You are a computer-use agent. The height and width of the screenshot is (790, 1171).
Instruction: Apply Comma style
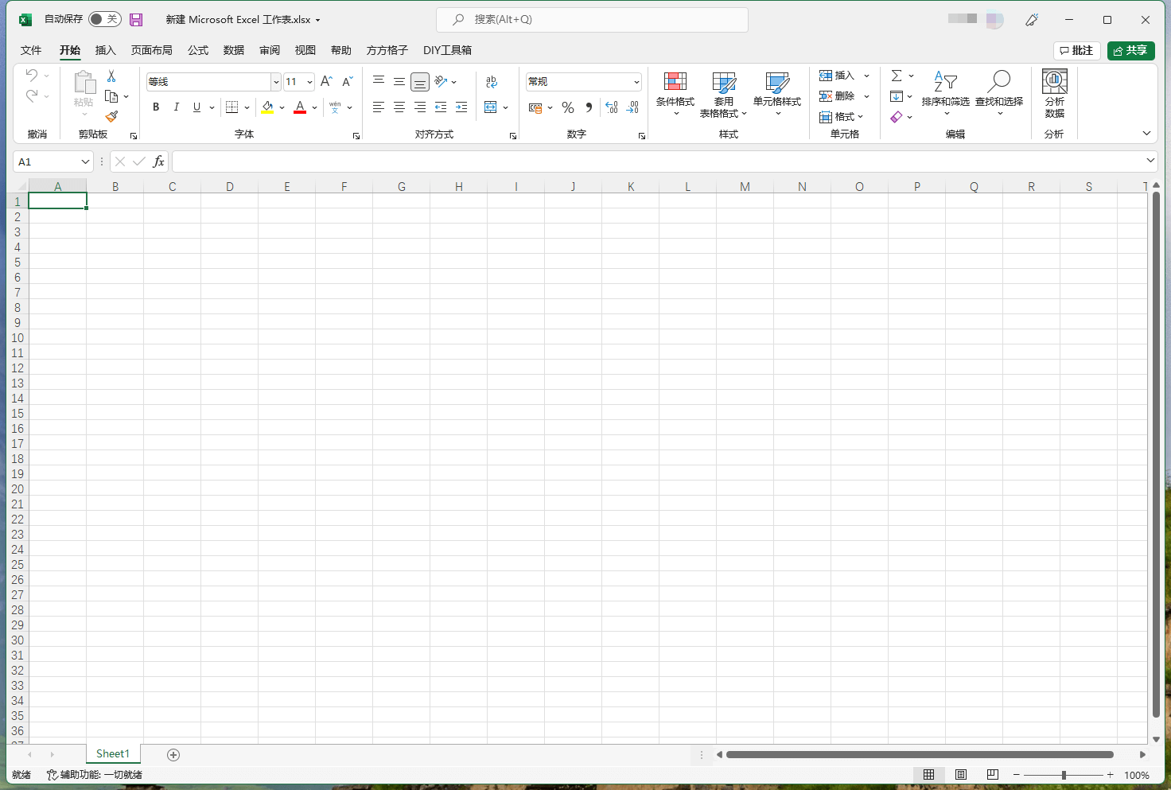(589, 107)
